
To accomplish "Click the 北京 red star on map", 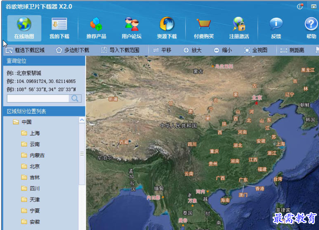I will coord(257,103).
